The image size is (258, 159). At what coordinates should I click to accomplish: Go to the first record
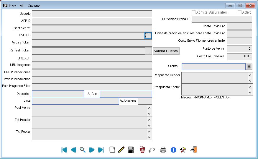point(64,150)
